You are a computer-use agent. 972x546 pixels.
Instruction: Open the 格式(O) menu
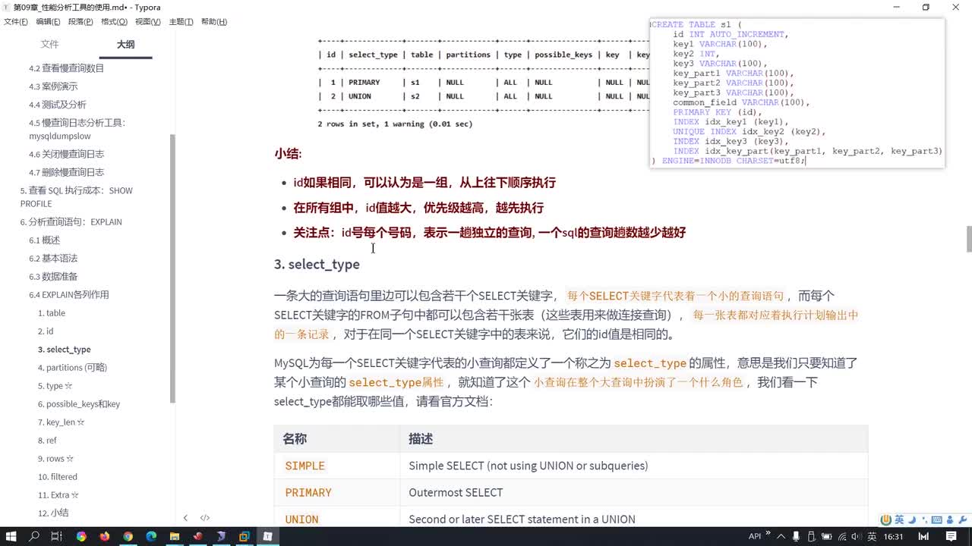[114, 22]
